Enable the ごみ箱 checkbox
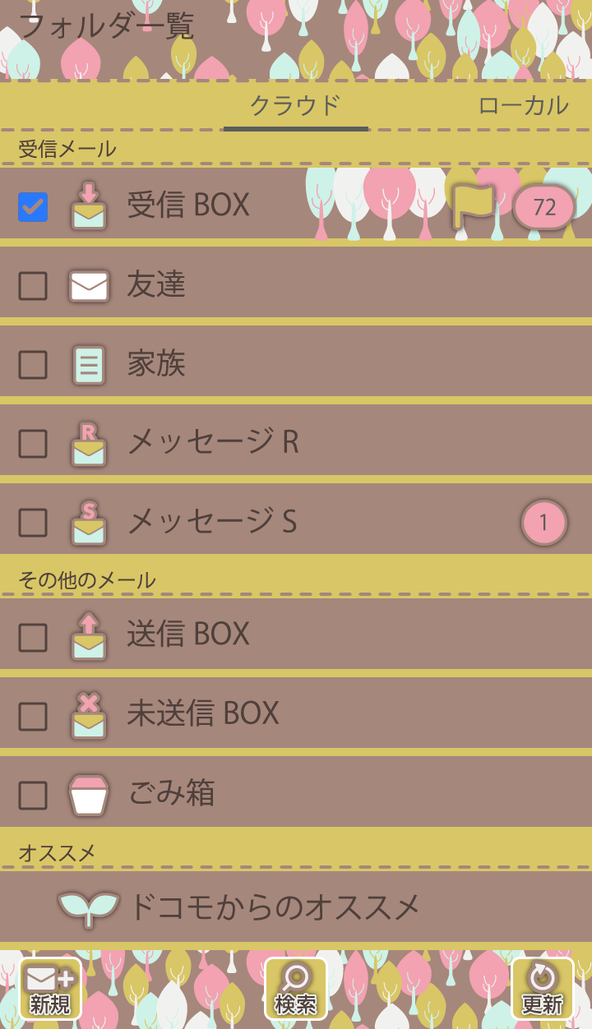The image size is (592, 1029). pos(33,796)
